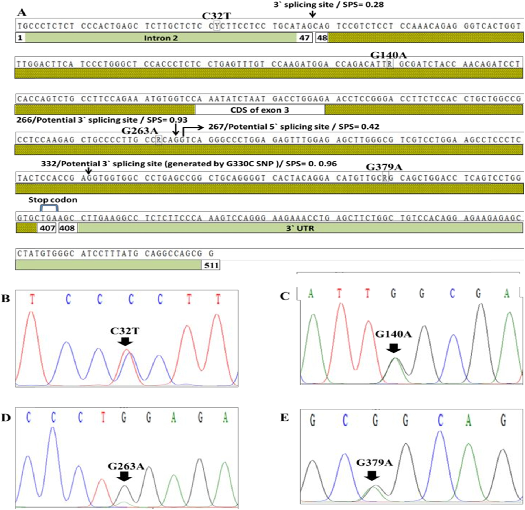Select sequence block AGCCTCCCTC
The width and height of the screenshot is (525, 510).
point(493,140)
